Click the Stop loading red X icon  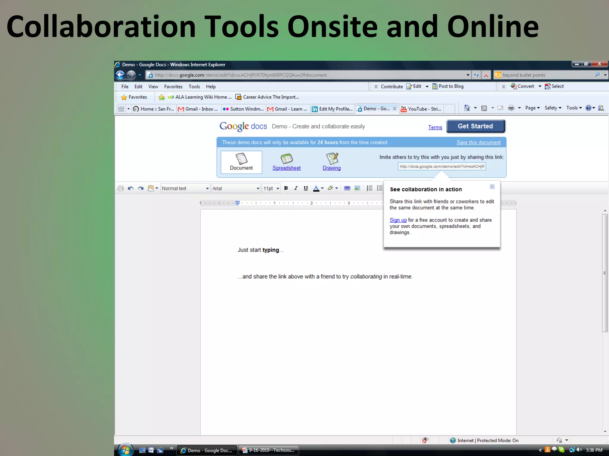coord(486,75)
